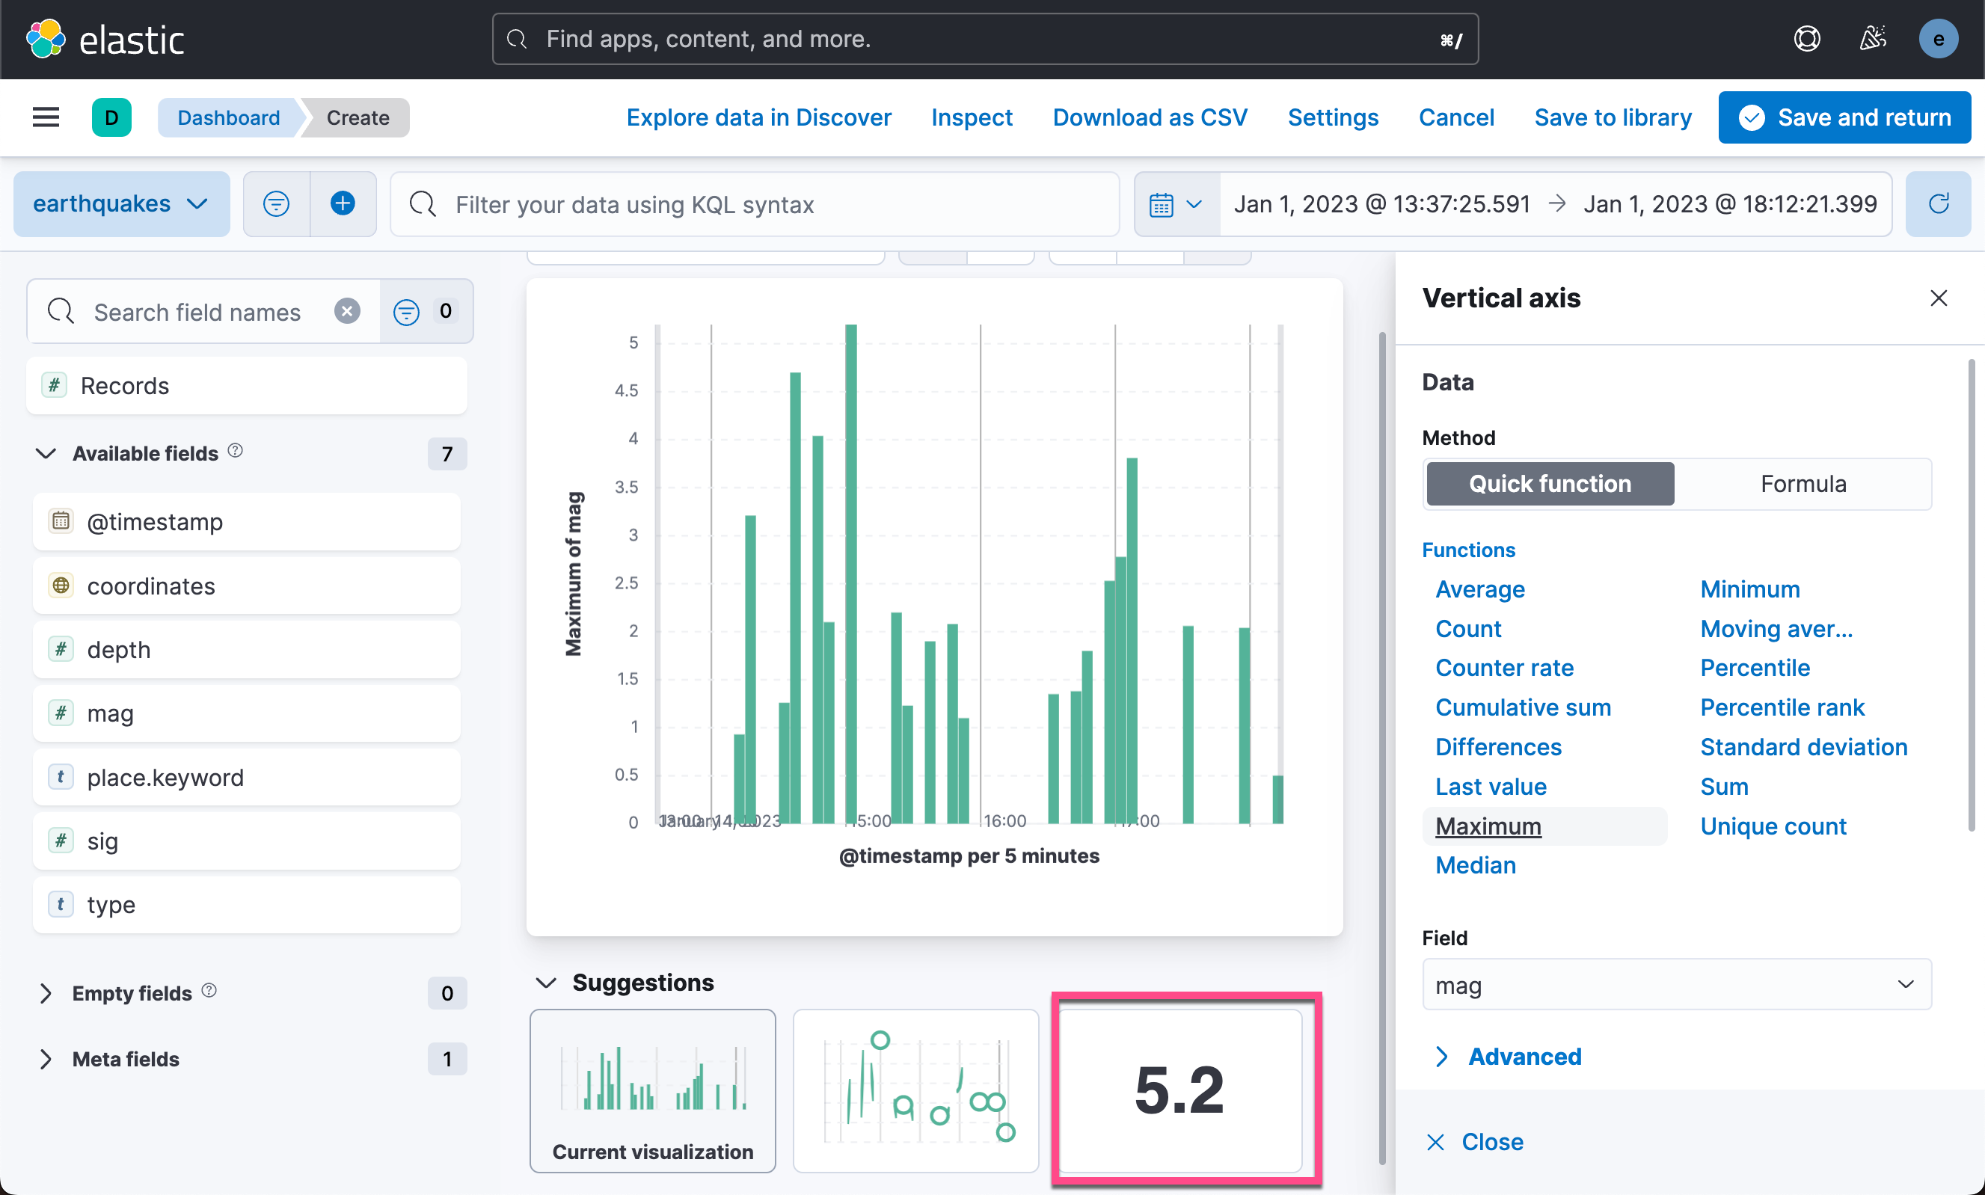Switch method to Formula
This screenshot has width=1985, height=1195.
pyautogui.click(x=1803, y=483)
